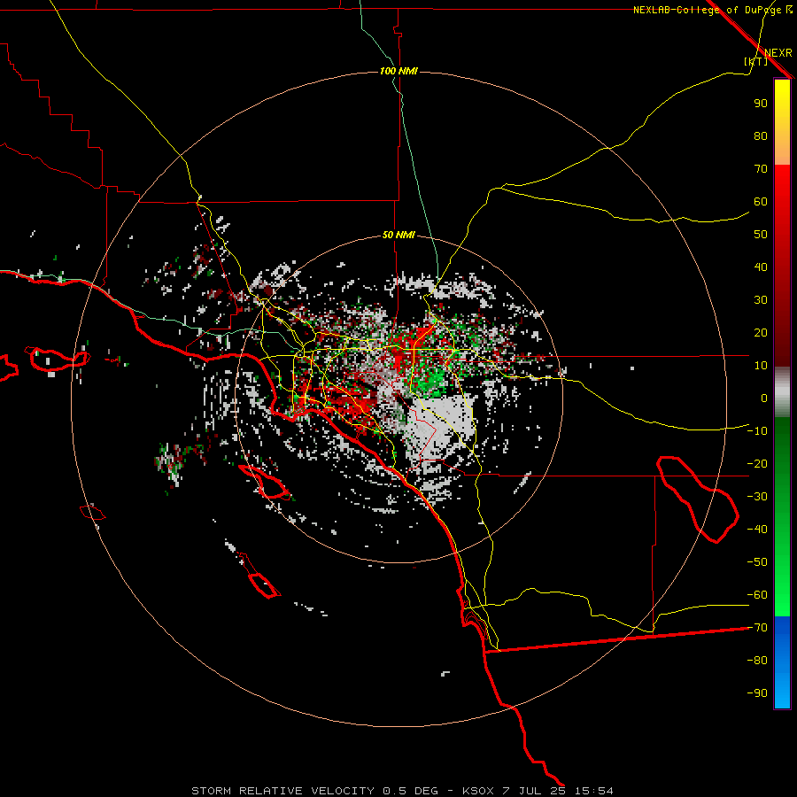Click the -70 scale value
The image size is (797, 797).
pos(757,627)
